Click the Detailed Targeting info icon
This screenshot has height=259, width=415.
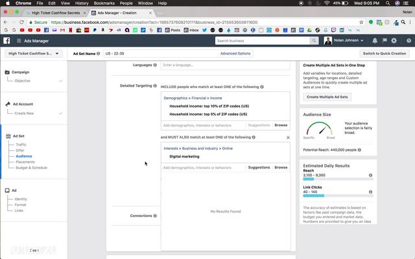[155, 85]
